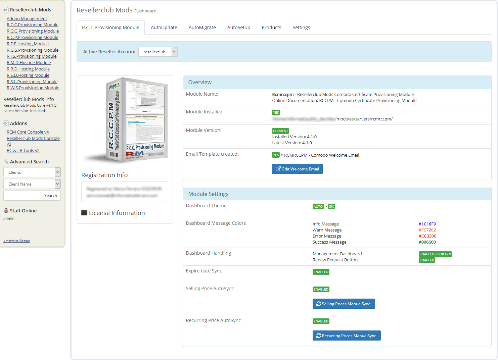Open the AutoMigrate tab
This screenshot has height=360, width=498.
(202, 28)
